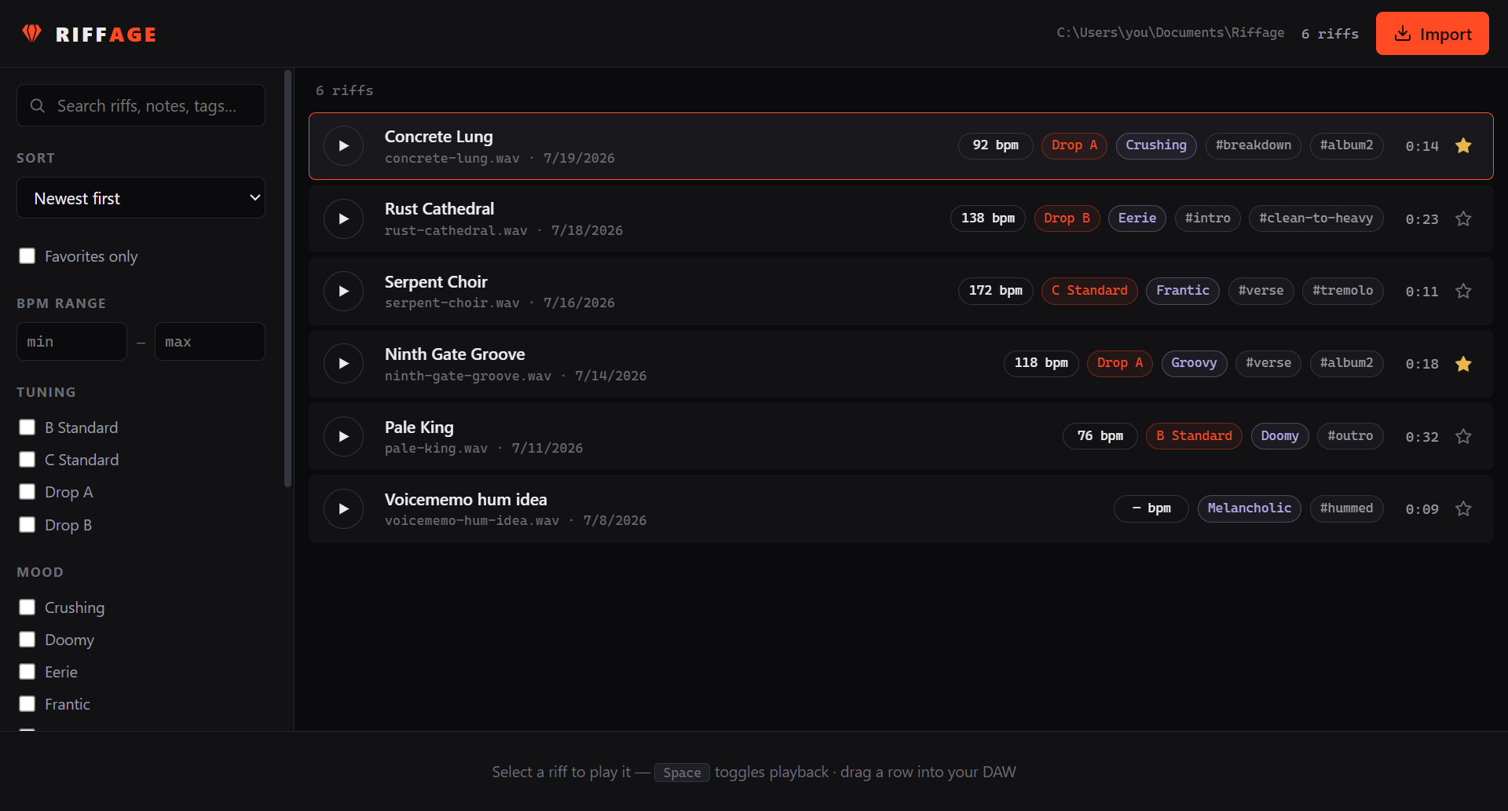Click the #hummed tag
This screenshot has height=811, width=1508.
click(x=1346, y=508)
